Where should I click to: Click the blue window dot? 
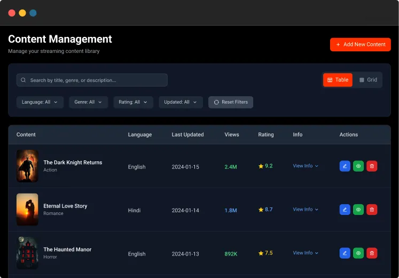pyautogui.click(x=33, y=13)
